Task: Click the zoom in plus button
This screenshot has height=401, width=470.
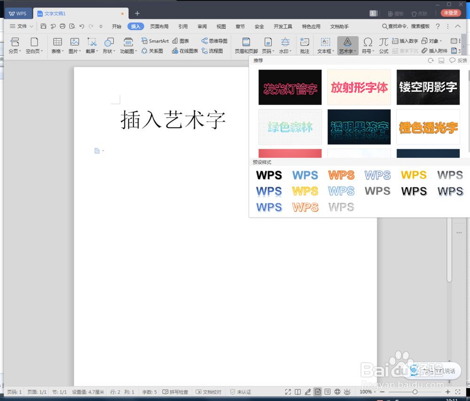Action: (x=447, y=392)
